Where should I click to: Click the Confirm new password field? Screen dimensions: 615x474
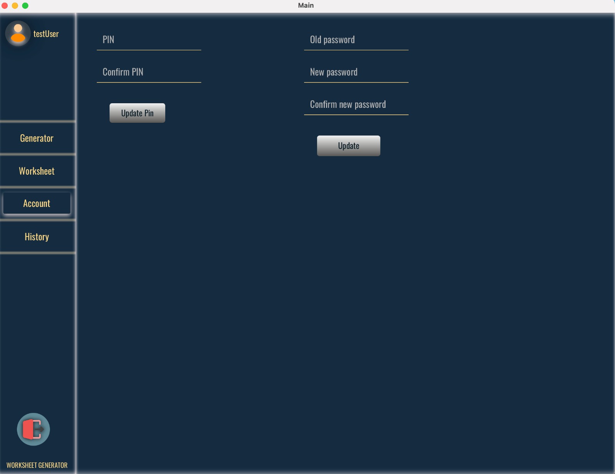coord(356,104)
